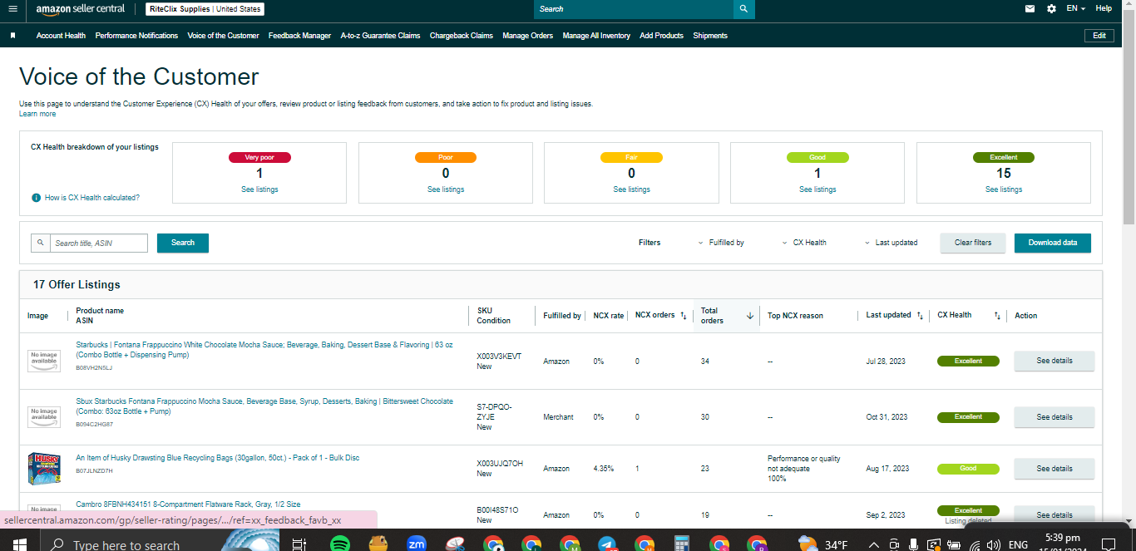
Task: Sort by Last updated column arrows
Action: point(920,316)
